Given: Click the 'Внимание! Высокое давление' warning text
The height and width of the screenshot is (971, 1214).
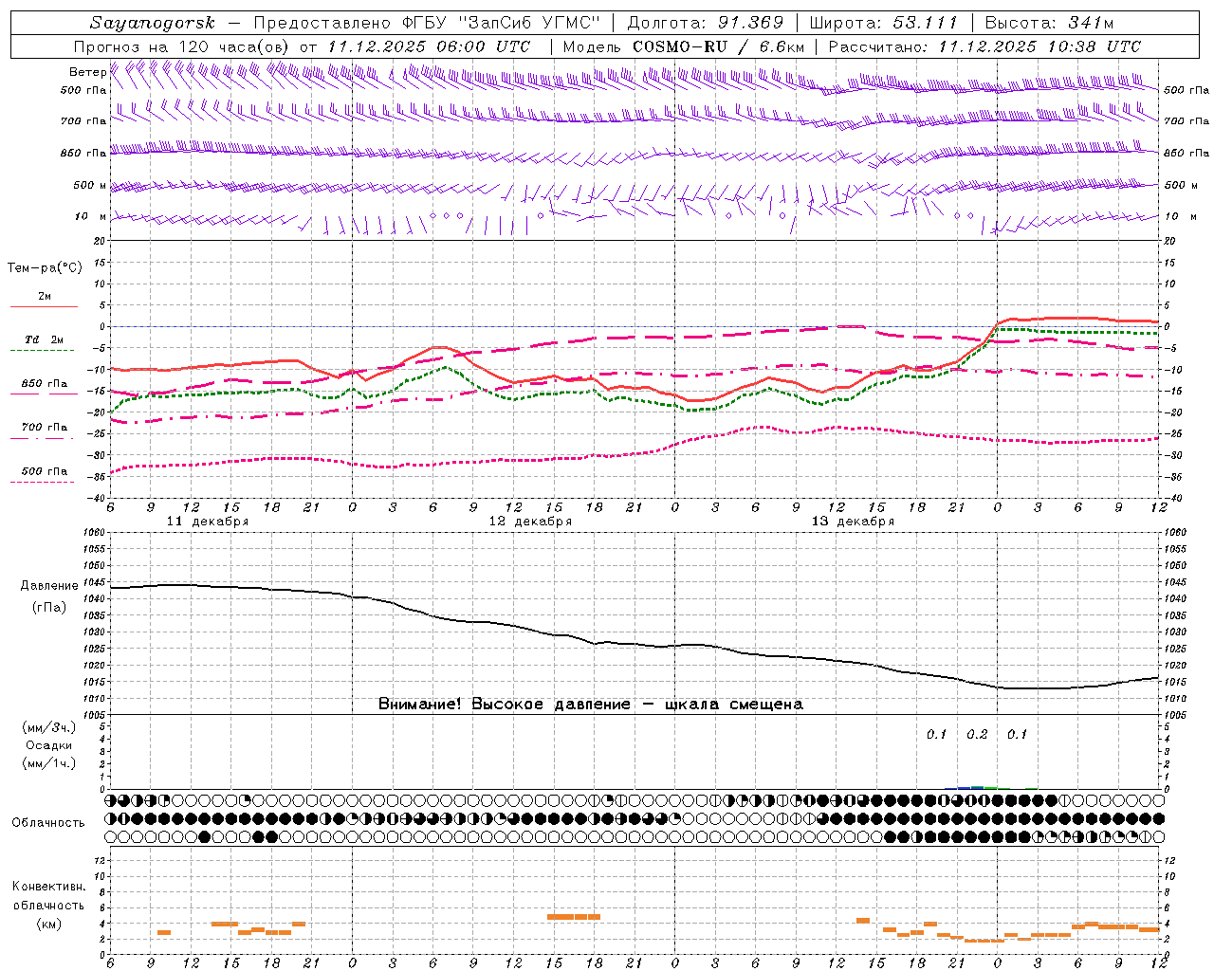Looking at the screenshot, I should tap(504, 705).
